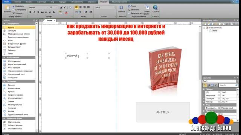The width and height of the screenshot is (241, 135).
Task: Click the Поиск search button
Action: pos(132,6)
